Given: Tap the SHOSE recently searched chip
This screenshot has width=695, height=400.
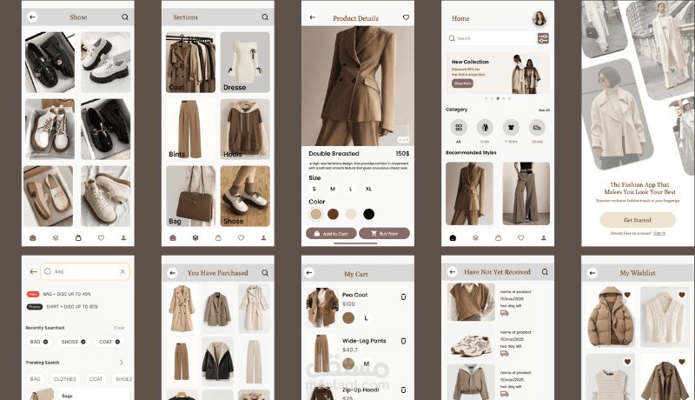Looking at the screenshot, I should [x=74, y=342].
